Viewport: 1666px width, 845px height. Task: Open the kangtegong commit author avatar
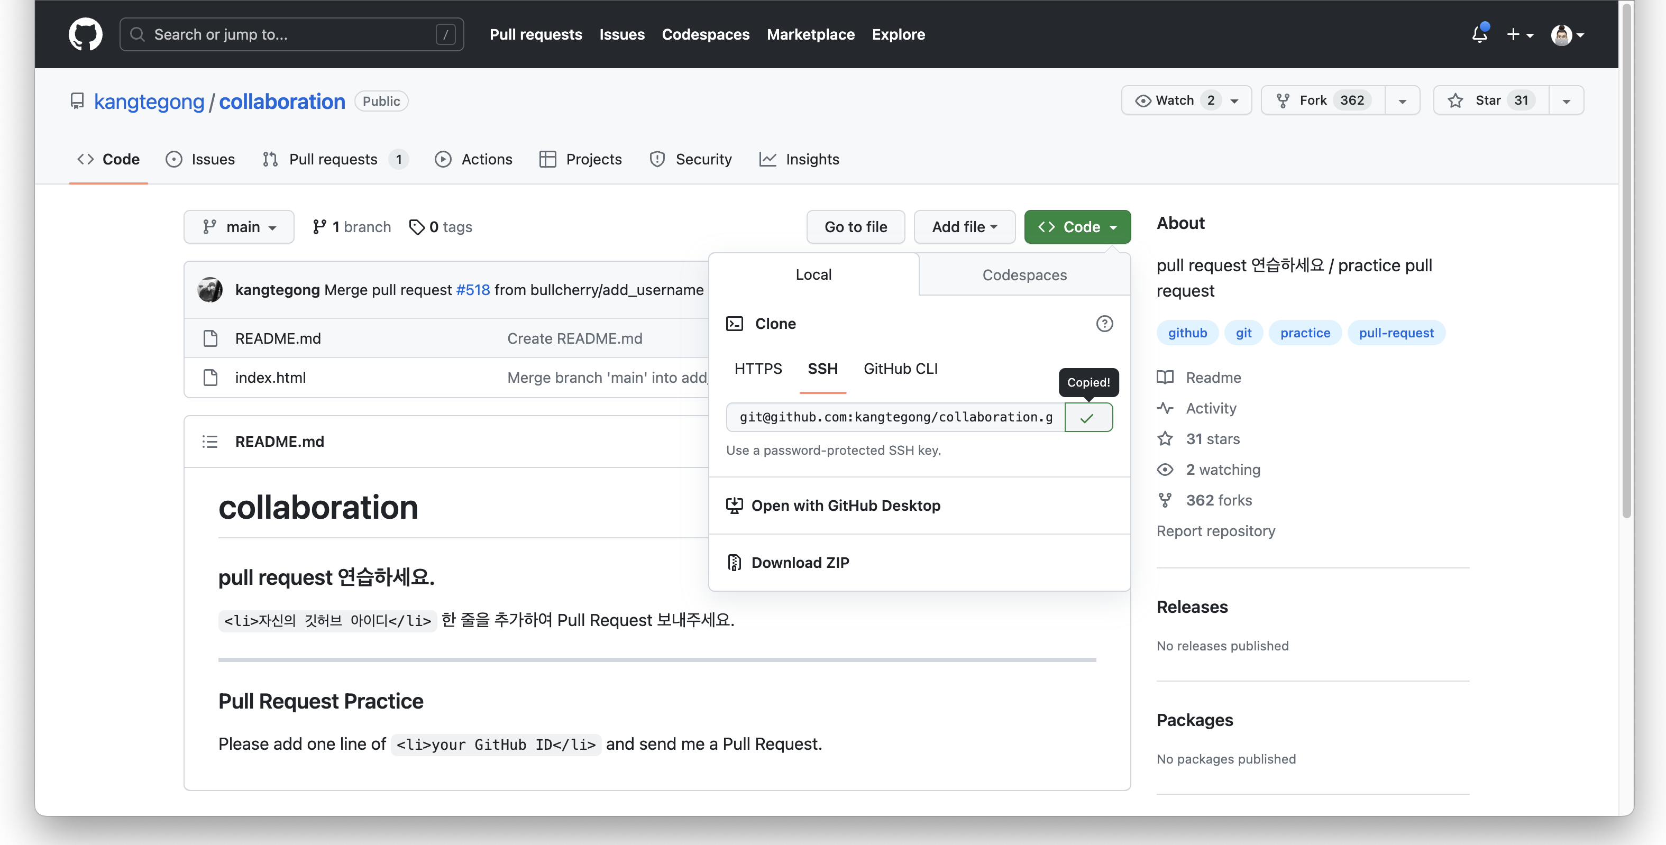pyautogui.click(x=209, y=290)
